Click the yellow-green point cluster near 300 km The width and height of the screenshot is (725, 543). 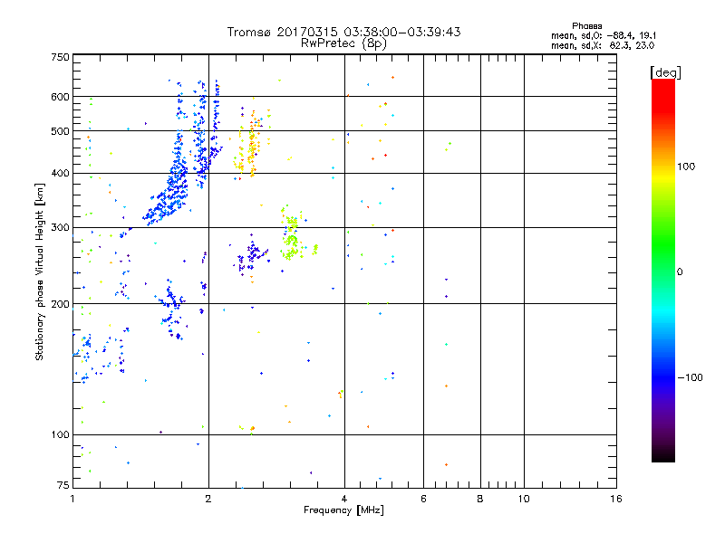[x=293, y=233]
